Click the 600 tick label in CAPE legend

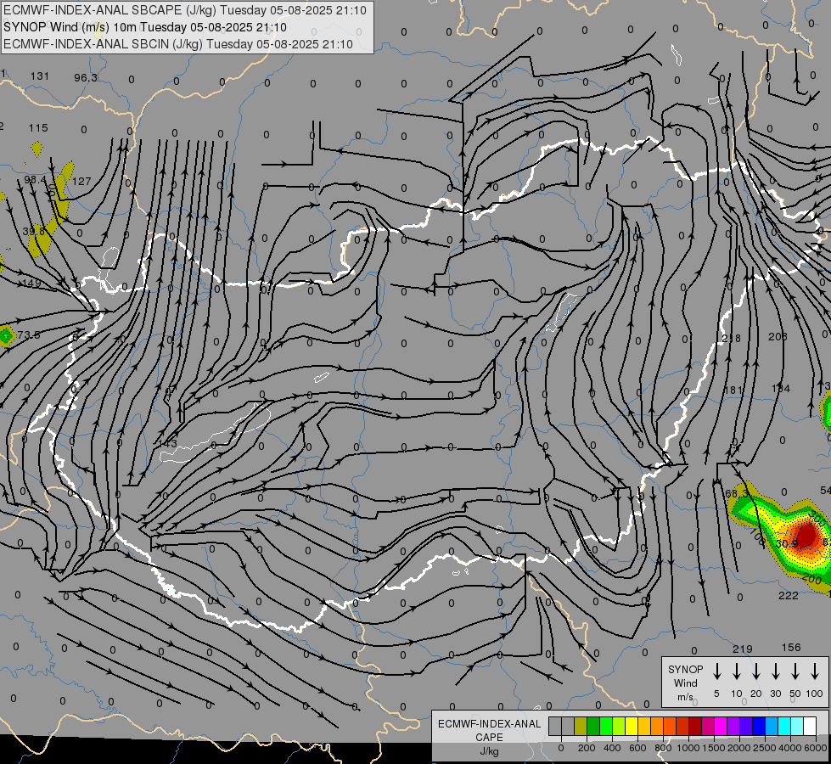pyautogui.click(x=637, y=748)
